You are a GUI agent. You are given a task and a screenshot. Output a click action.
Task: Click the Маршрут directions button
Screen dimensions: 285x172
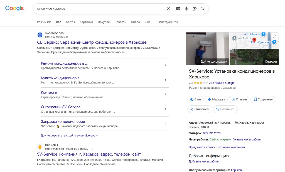pyautogui.click(x=216, y=99)
